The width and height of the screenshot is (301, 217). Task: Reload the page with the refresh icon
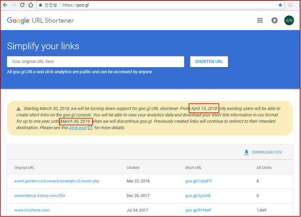click(22, 5)
